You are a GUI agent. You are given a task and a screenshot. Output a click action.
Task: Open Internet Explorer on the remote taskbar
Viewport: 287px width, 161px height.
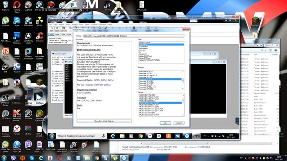pyautogui.click(x=113, y=136)
